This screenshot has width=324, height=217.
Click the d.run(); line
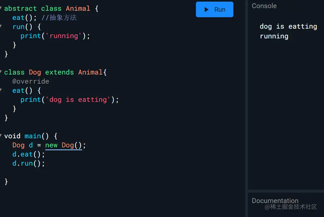28,163
